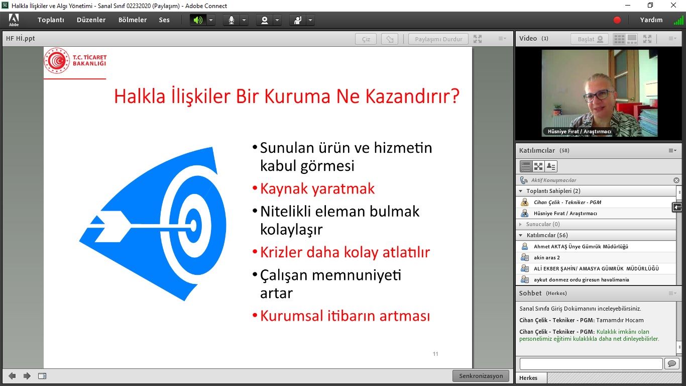Collapse the Toplantı Sahipleri group
Screen dimensions: 686x386
pyautogui.click(x=521, y=191)
